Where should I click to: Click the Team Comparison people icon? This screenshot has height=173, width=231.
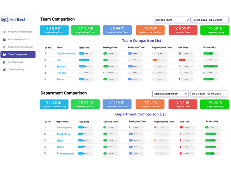point(4,54)
